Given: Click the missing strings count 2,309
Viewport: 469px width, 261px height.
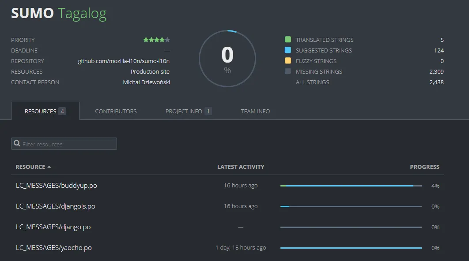Looking at the screenshot, I should point(436,72).
